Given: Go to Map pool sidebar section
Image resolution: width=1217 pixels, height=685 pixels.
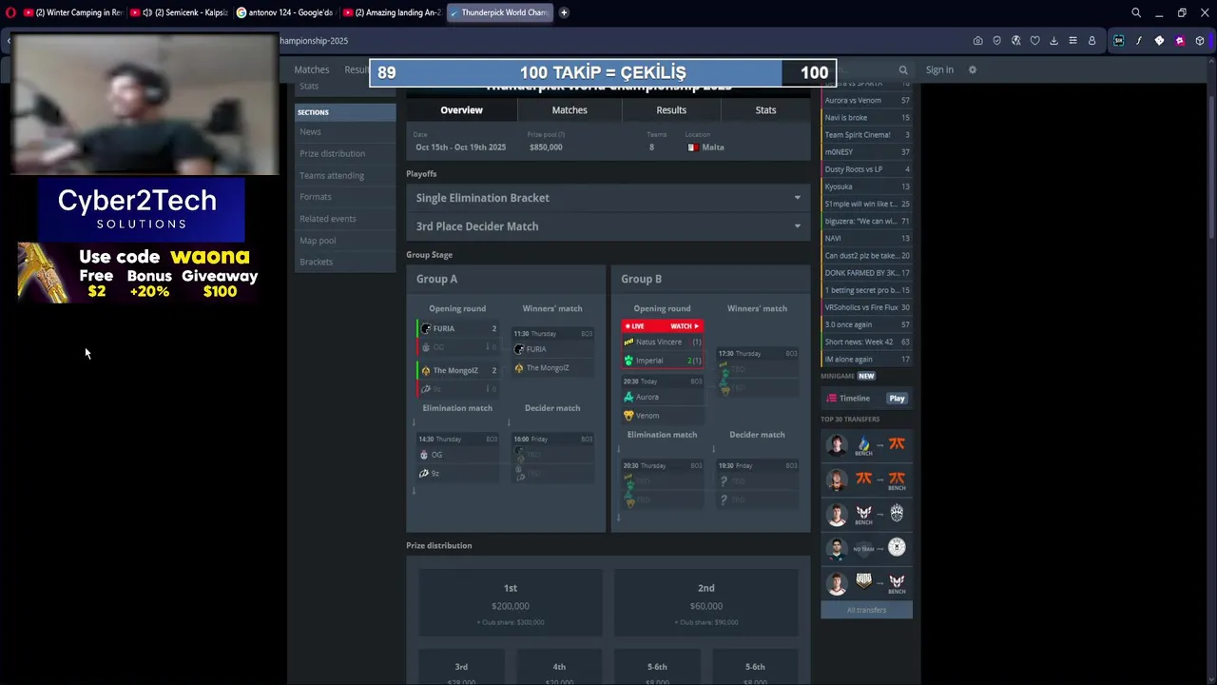Looking at the screenshot, I should coord(318,241).
